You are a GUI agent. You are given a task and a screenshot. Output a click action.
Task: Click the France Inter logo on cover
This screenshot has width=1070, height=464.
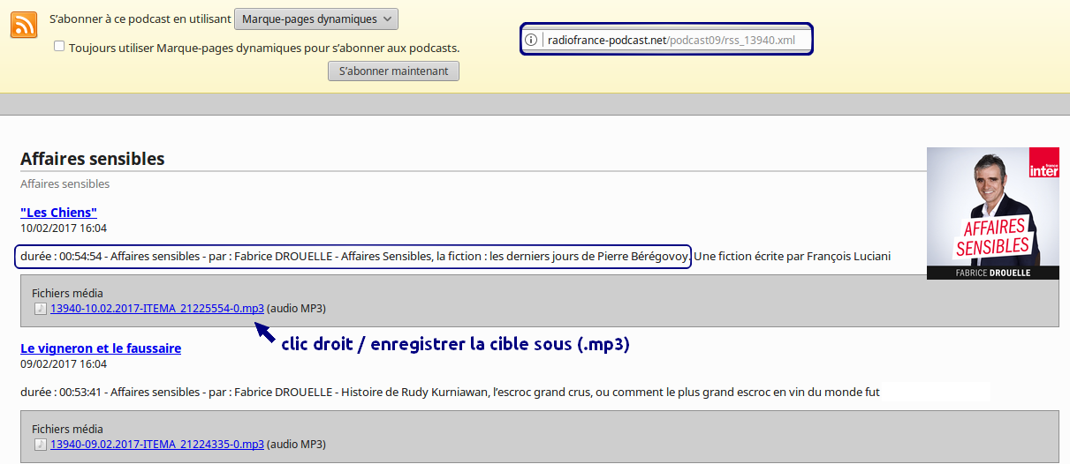pos(1043,165)
